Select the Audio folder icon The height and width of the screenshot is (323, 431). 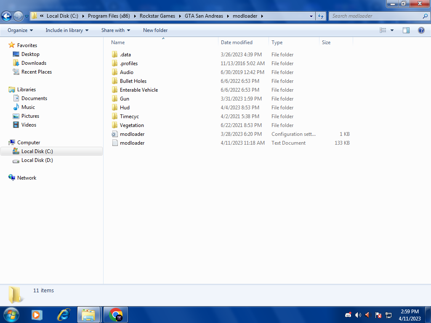pos(114,72)
